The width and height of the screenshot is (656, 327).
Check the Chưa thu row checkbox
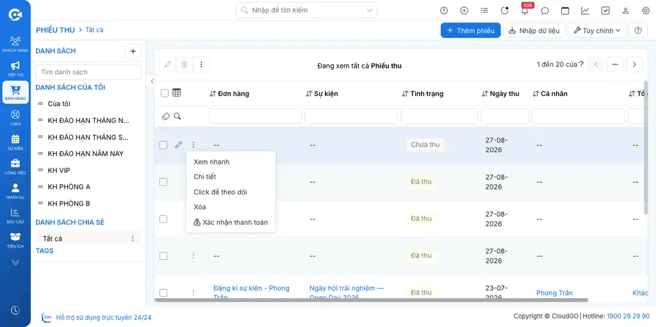(x=163, y=145)
